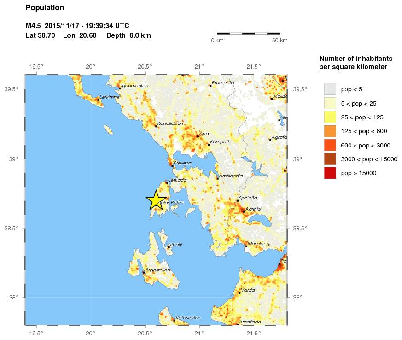Select the '5 < pop < 25' legend swatch
Viewport: 402px width, 340px height.
click(x=330, y=103)
